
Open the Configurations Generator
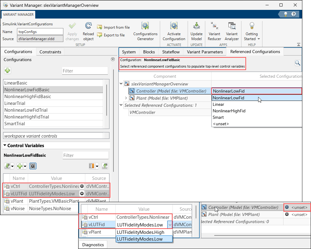click(x=145, y=31)
